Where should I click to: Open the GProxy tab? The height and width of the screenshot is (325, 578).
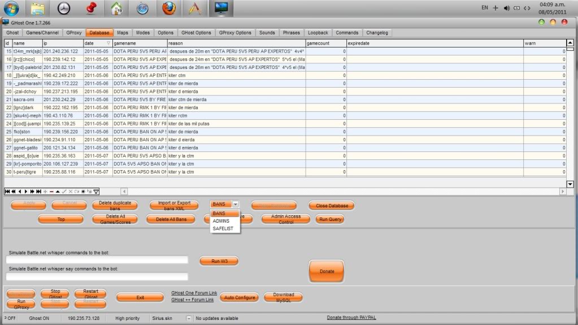73,33
